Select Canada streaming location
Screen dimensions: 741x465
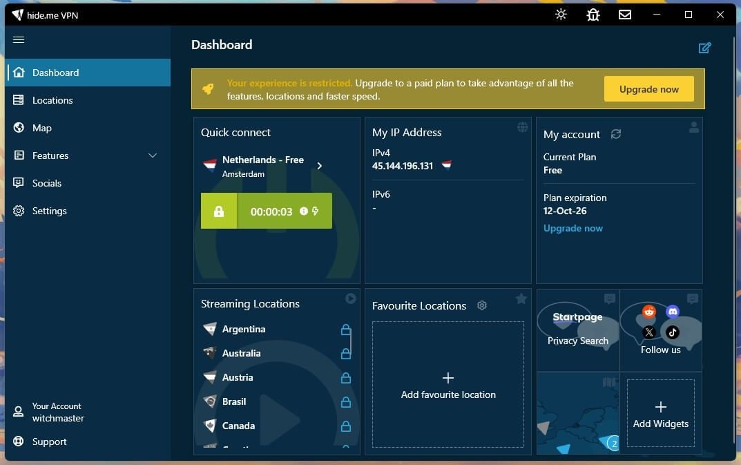coord(276,426)
